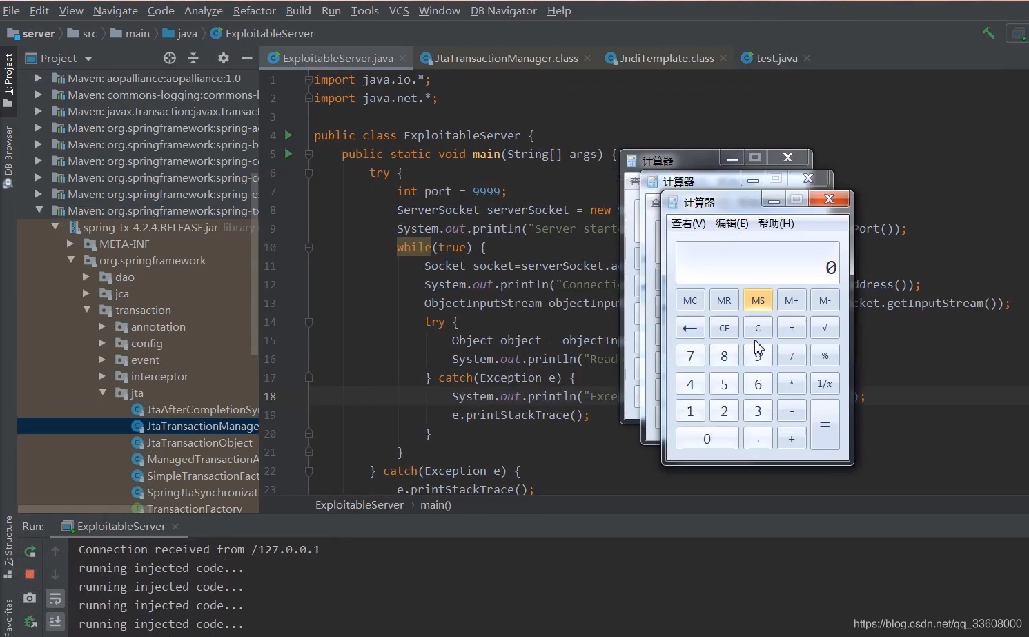This screenshot has height=637, width=1029.
Task: Collapse the jta package
Action: coord(103,393)
